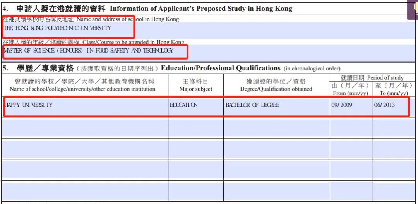Image resolution: width=418 pixels, height=204 pixels.
Task: Select the 09/2009 From date field
Action: pyautogui.click(x=351, y=107)
